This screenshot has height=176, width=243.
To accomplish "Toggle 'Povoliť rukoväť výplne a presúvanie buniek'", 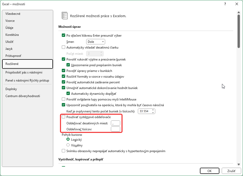I will coord(63,59).
